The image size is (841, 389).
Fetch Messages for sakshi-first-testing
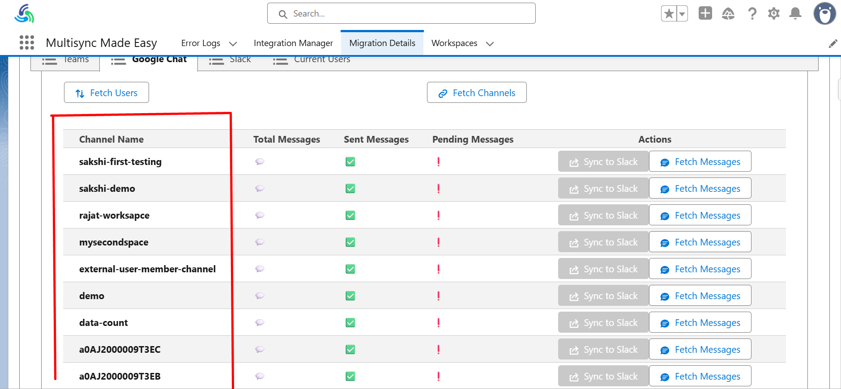tap(700, 161)
